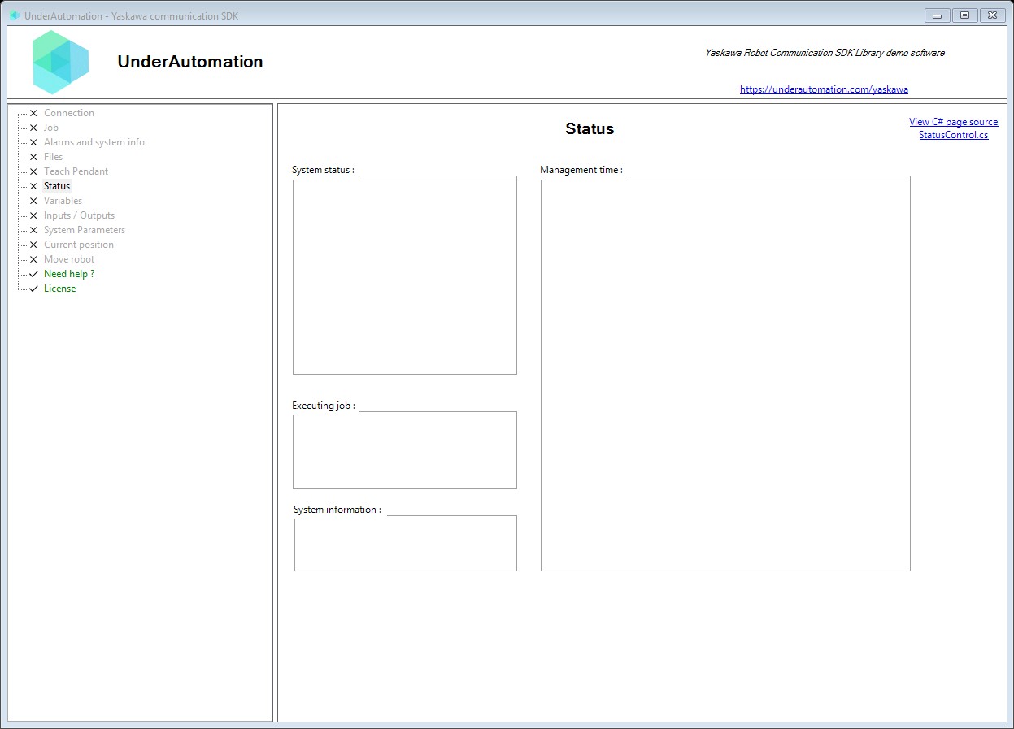1014x729 pixels.
Task: Select Current position in the tree
Action: 79,245
